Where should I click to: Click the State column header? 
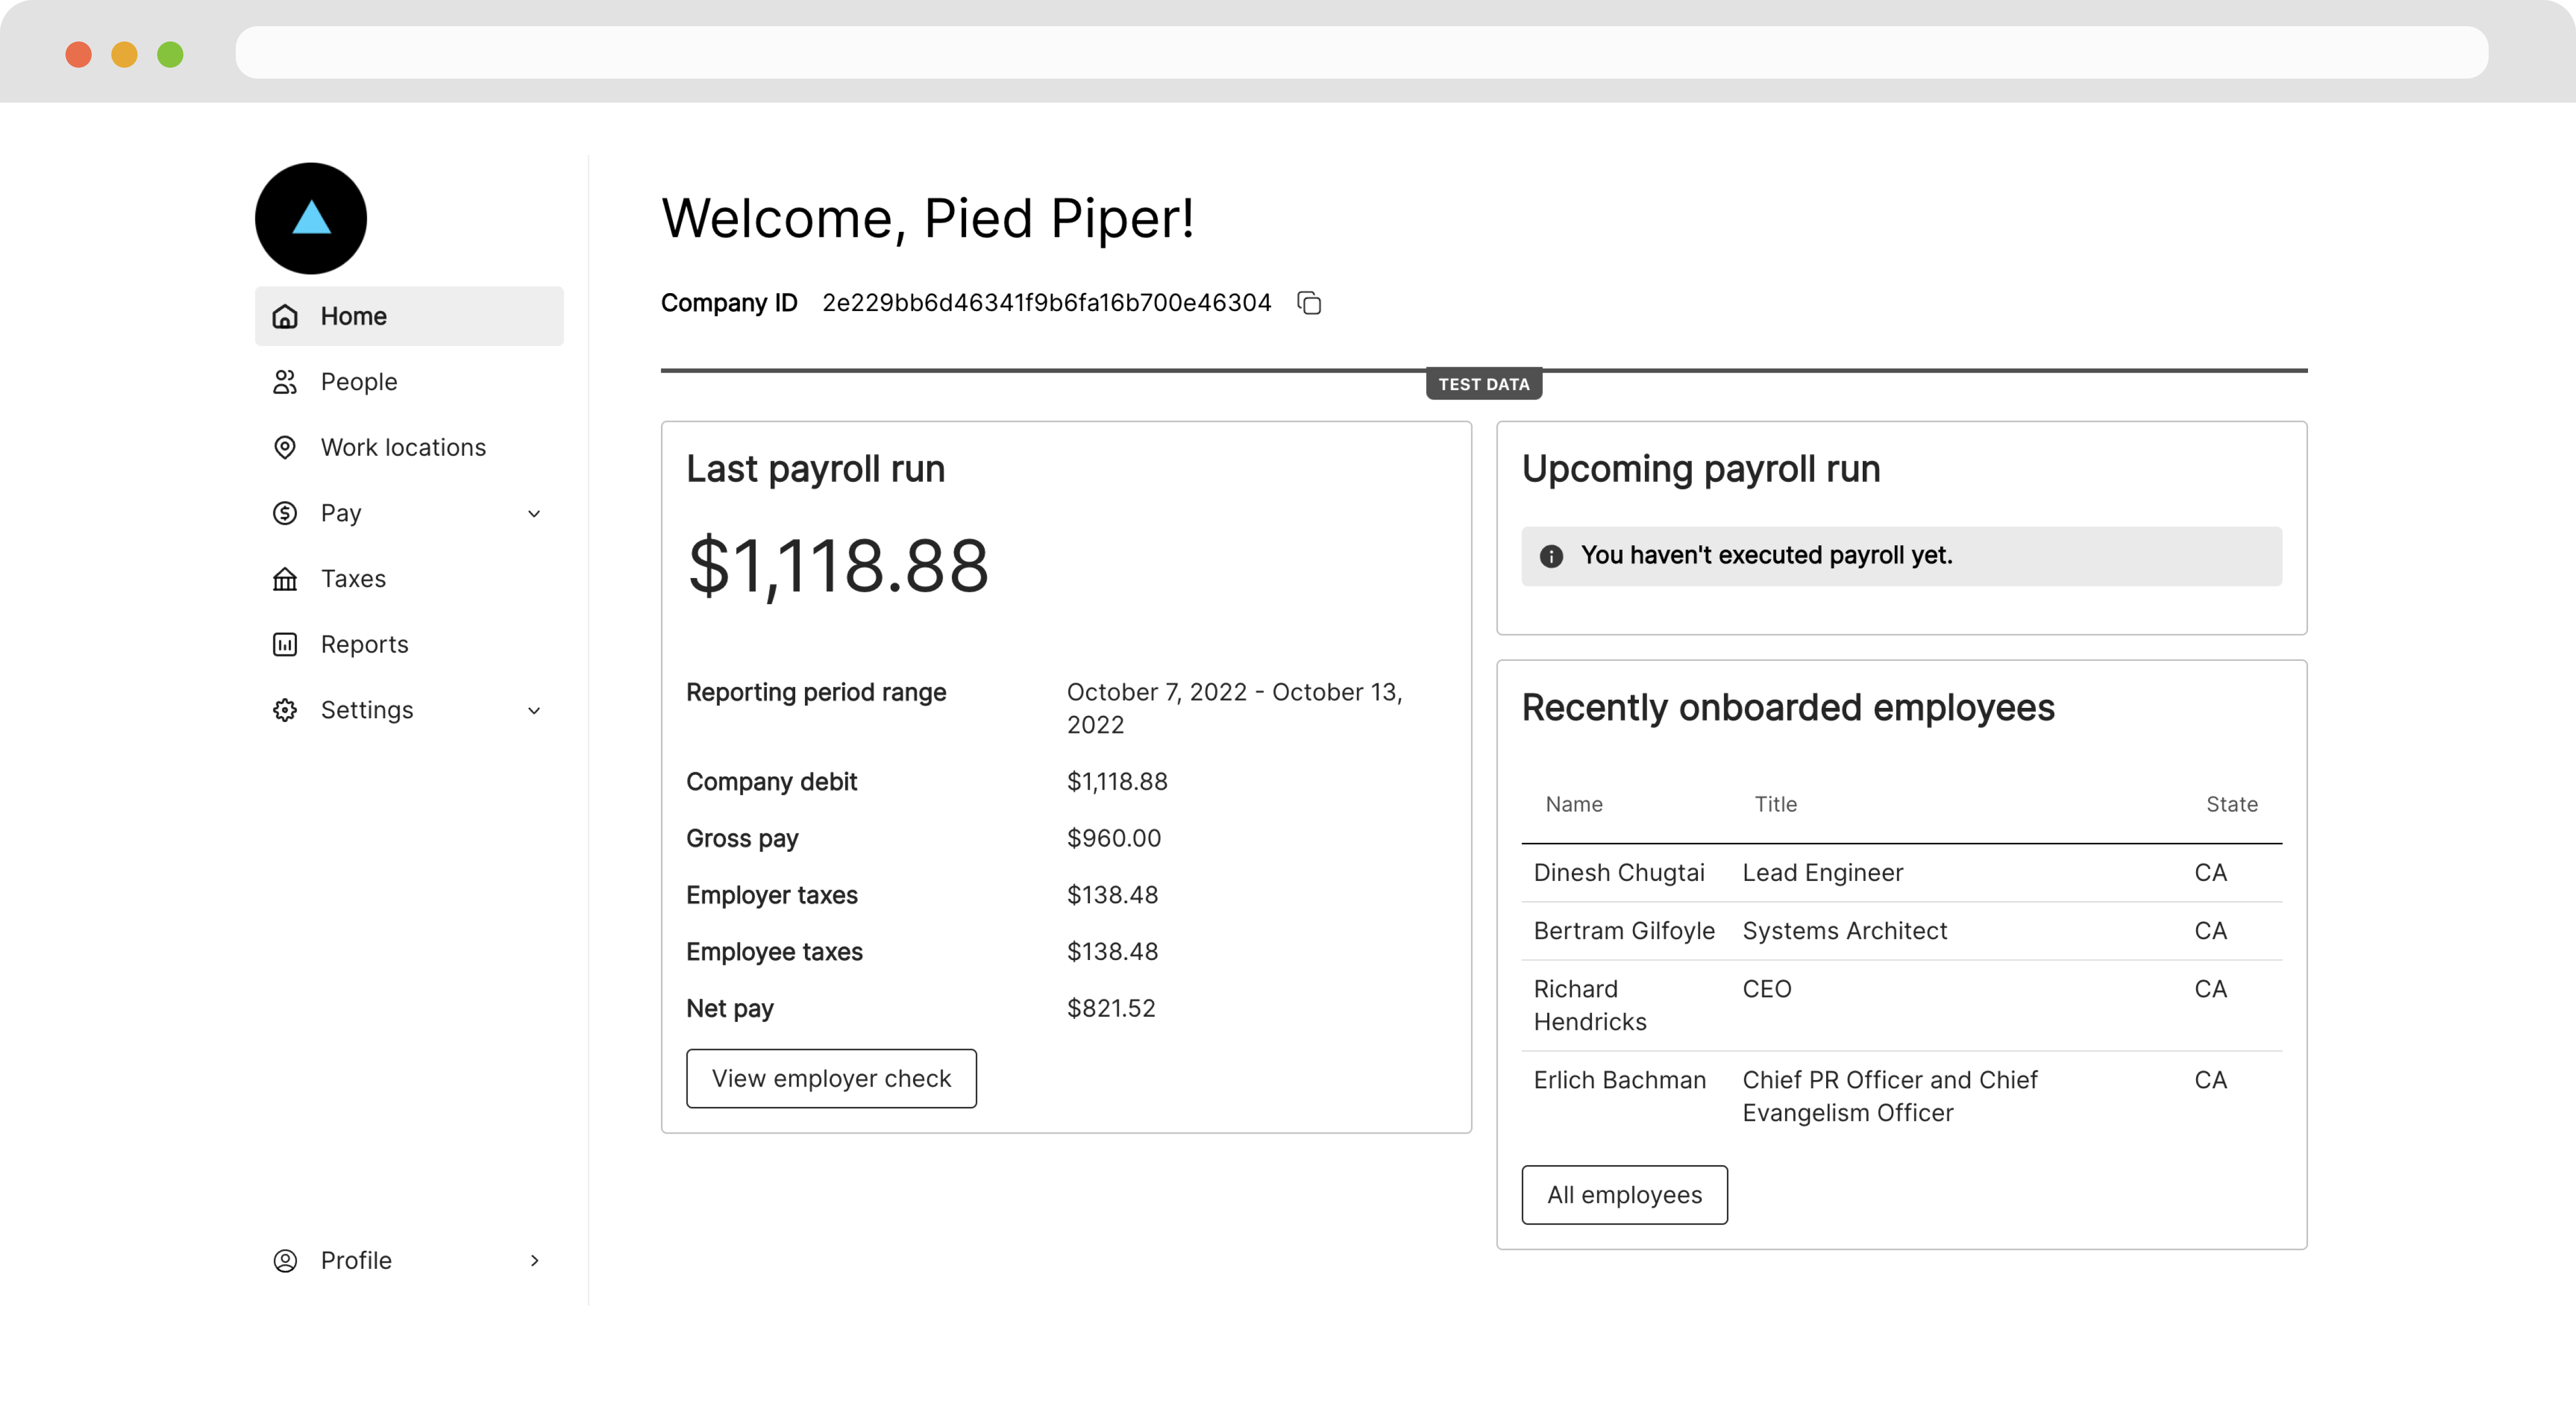tap(2232, 804)
